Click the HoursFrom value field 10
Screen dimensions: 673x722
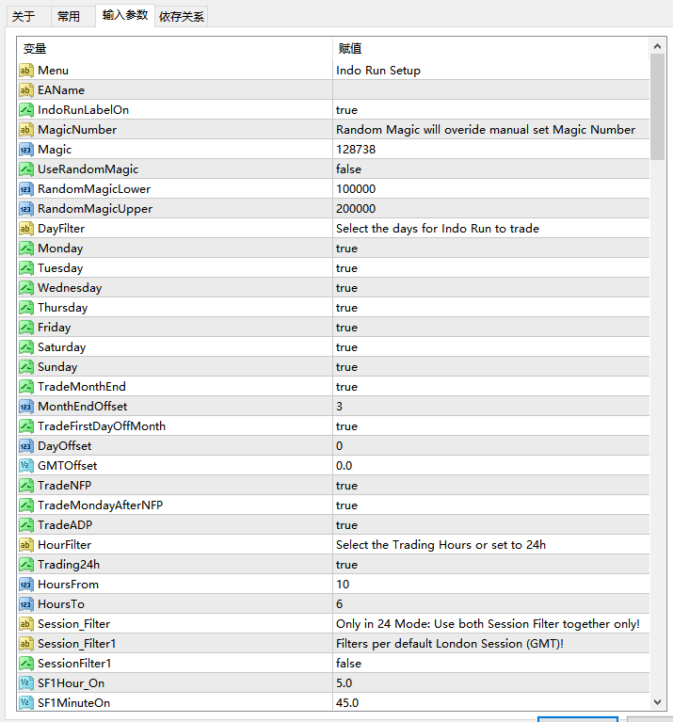(343, 585)
